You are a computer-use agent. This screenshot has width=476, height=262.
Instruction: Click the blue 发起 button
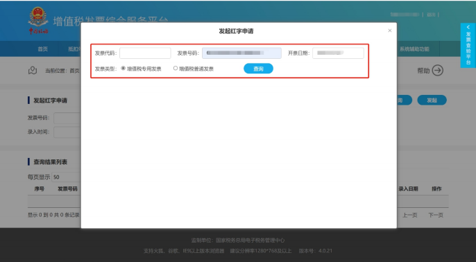click(432, 101)
